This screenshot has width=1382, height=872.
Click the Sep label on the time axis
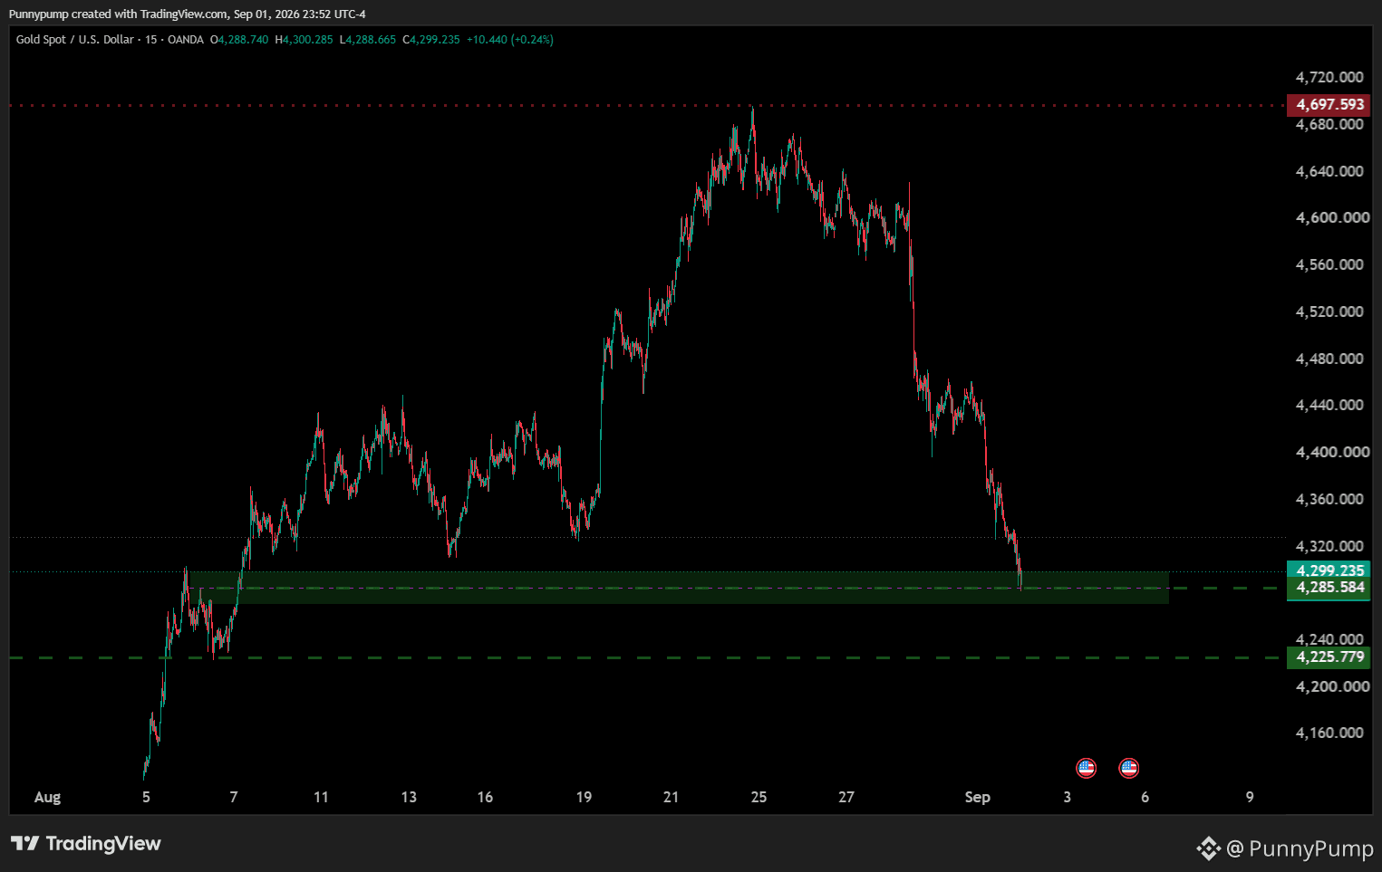[x=977, y=797]
